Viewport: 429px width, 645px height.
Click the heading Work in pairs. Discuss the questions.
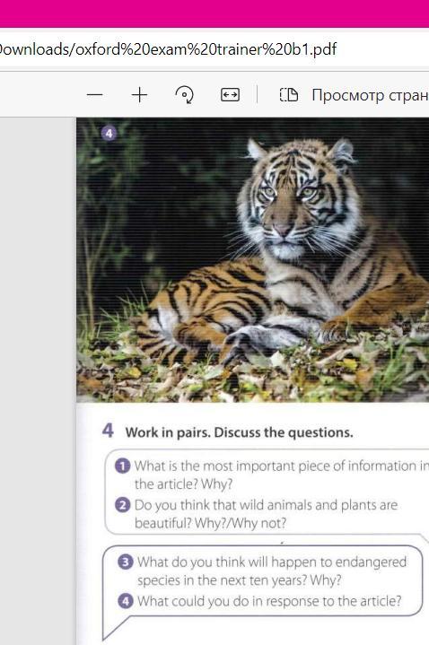point(240,432)
